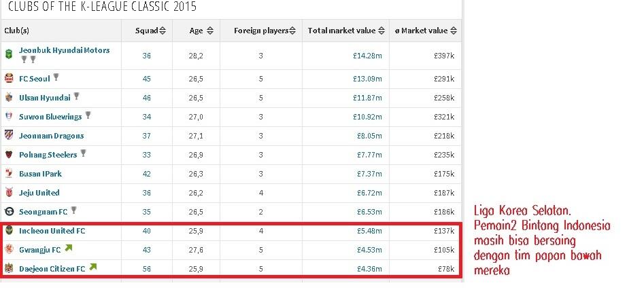The image size is (644, 296).
Task: Sort by Total market value arrows
Action: [x=381, y=31]
